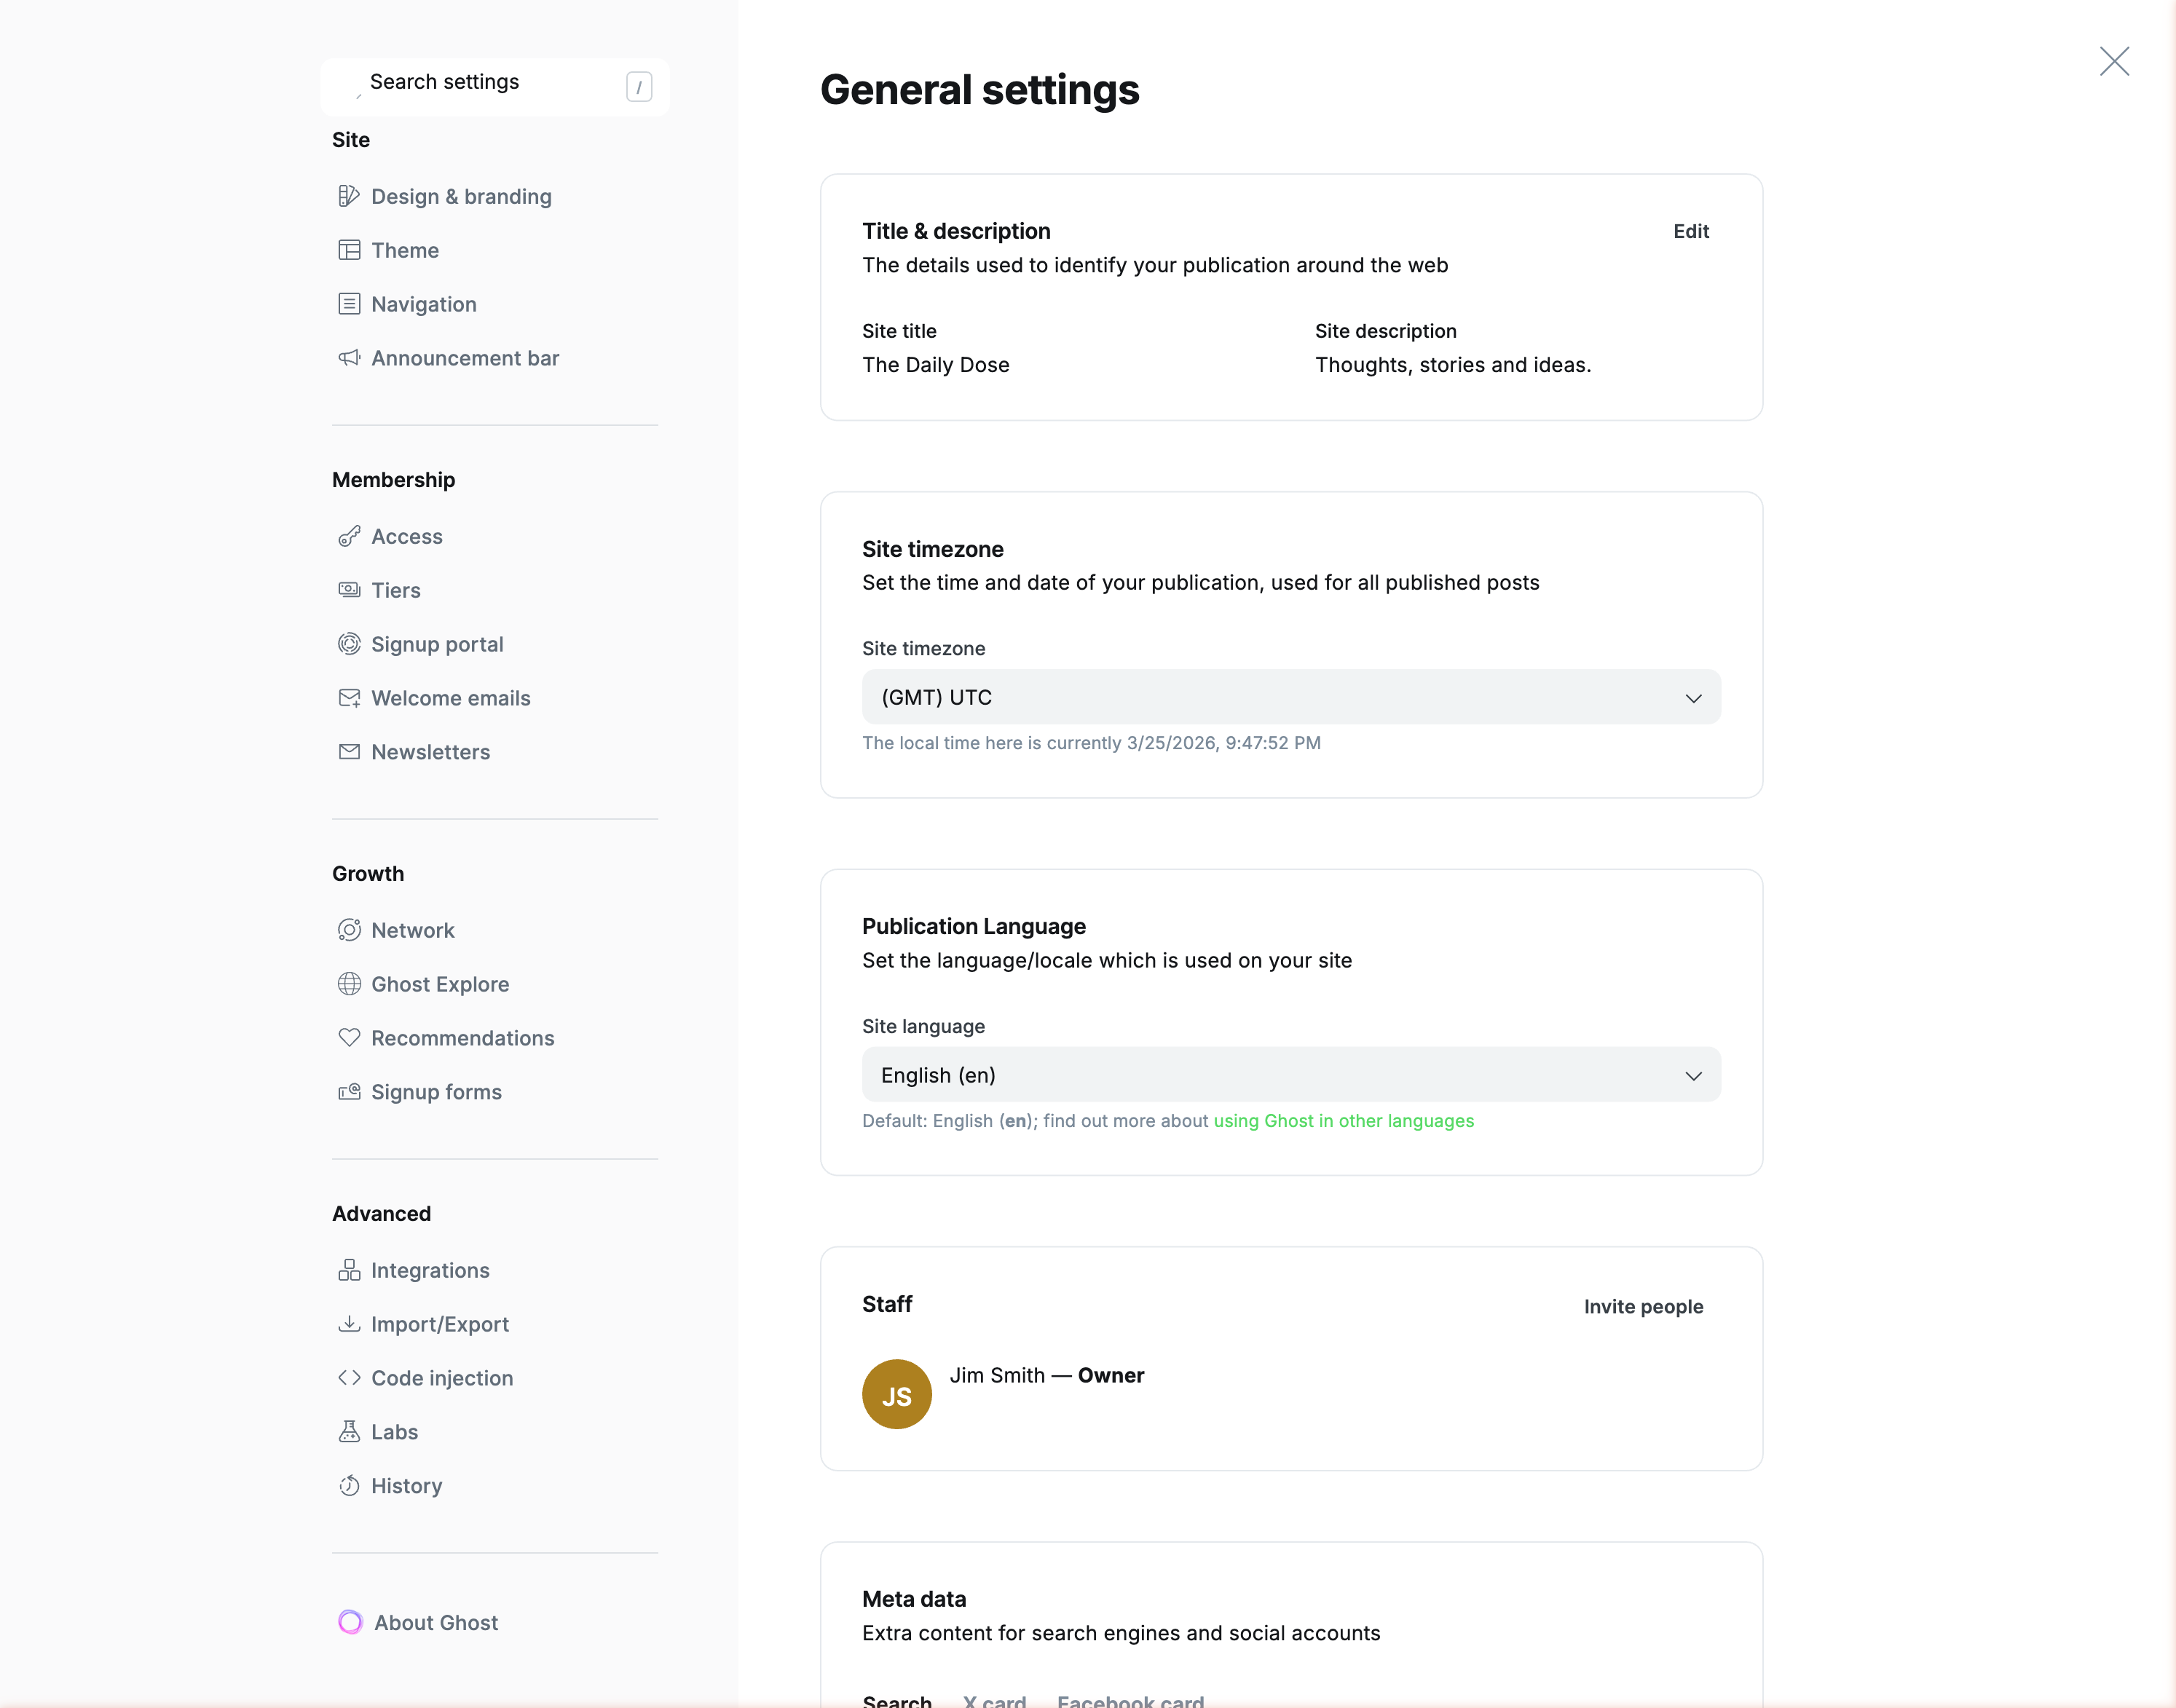Image resolution: width=2176 pixels, height=1708 pixels.
Task: Click the Labs flask icon
Action: [x=348, y=1432]
